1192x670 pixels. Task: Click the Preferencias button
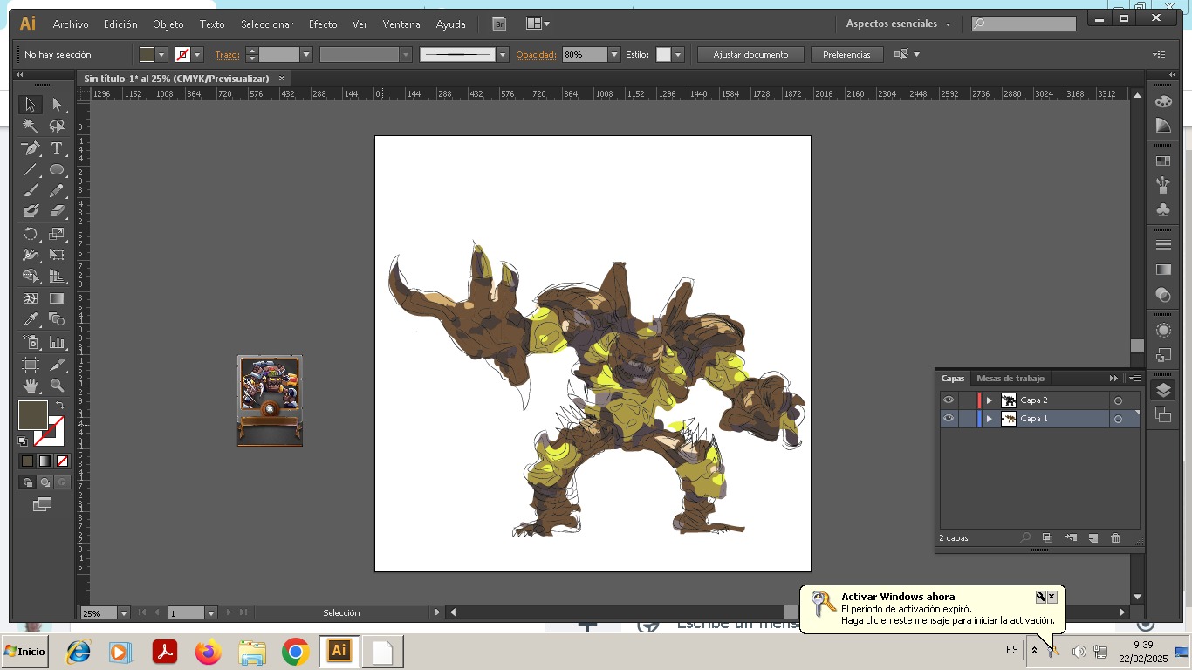pos(846,55)
